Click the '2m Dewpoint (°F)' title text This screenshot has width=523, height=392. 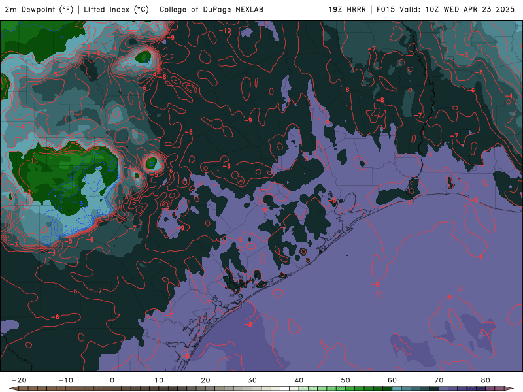(39, 10)
